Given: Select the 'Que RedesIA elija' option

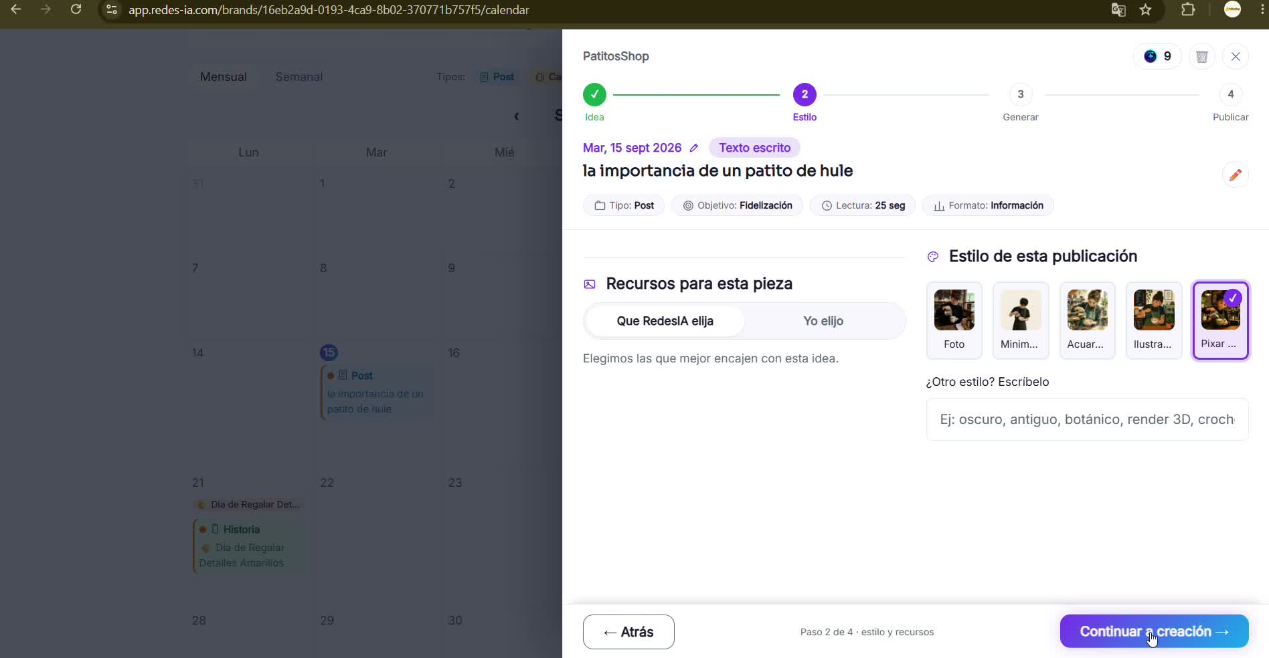Looking at the screenshot, I should pyautogui.click(x=665, y=321).
